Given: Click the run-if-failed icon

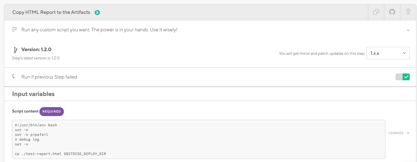Looking at the screenshot, I should 14,76.
